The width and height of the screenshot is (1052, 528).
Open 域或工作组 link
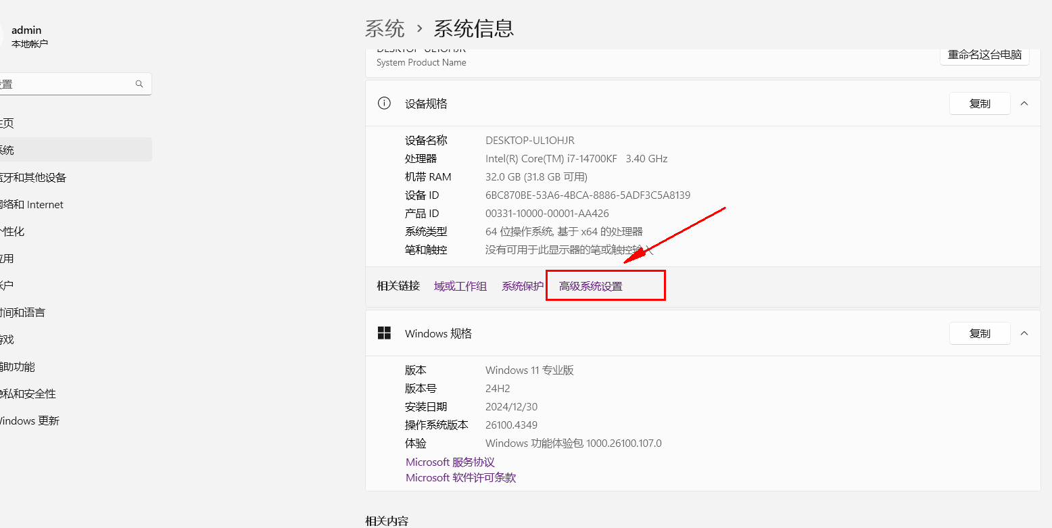click(460, 286)
